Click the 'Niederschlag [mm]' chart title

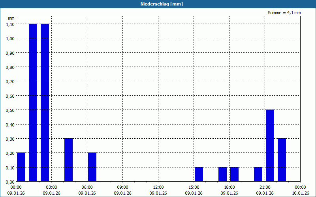pos(162,4)
